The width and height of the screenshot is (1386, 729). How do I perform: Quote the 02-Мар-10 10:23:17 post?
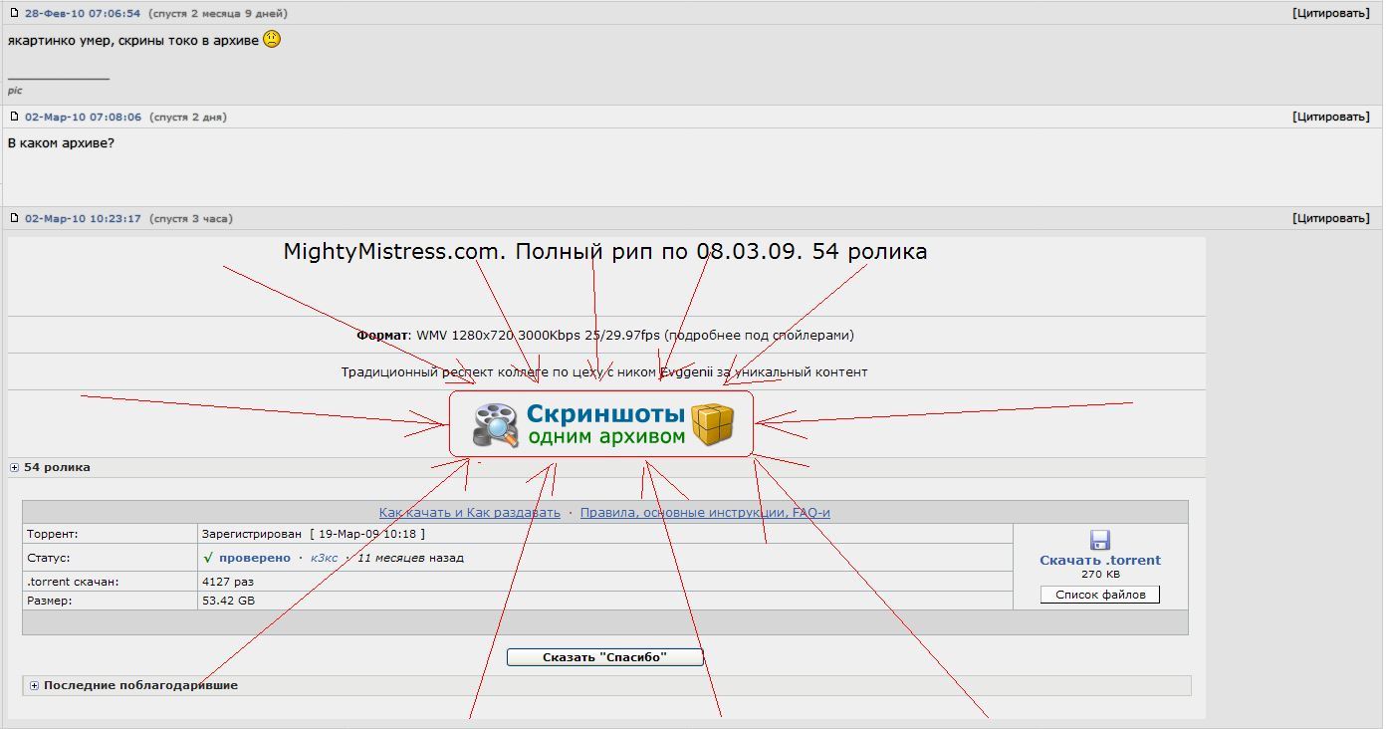click(x=1331, y=218)
